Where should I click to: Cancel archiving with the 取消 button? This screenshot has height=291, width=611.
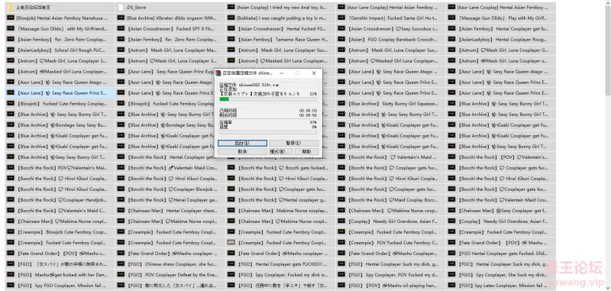coord(242,151)
